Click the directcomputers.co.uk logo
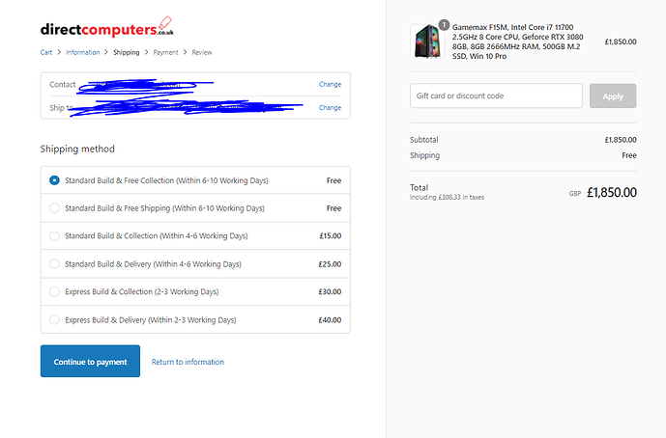666x438 pixels. (107, 27)
